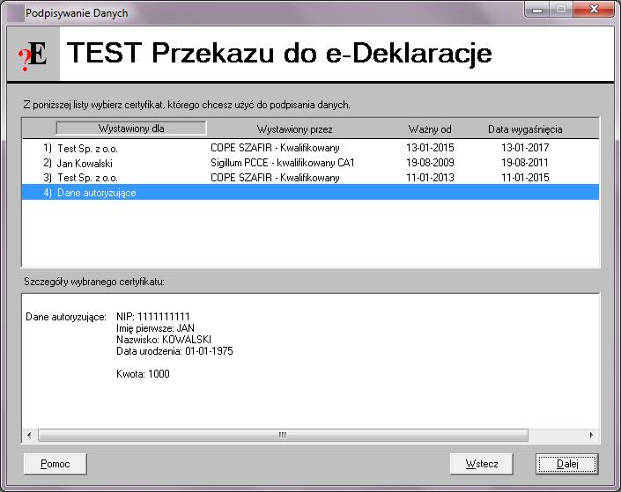621x492 pixels.
Task: Go back with the Wstecz button
Action: [x=482, y=464]
